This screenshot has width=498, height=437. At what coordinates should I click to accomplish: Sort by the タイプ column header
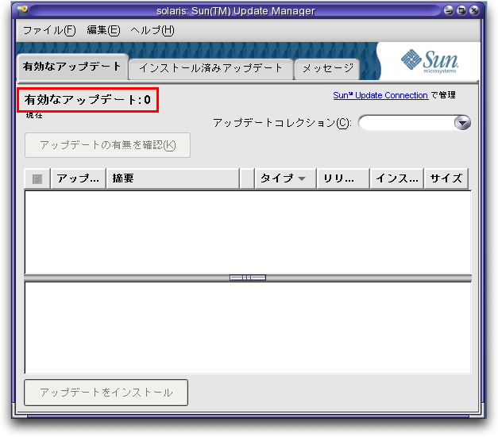285,178
